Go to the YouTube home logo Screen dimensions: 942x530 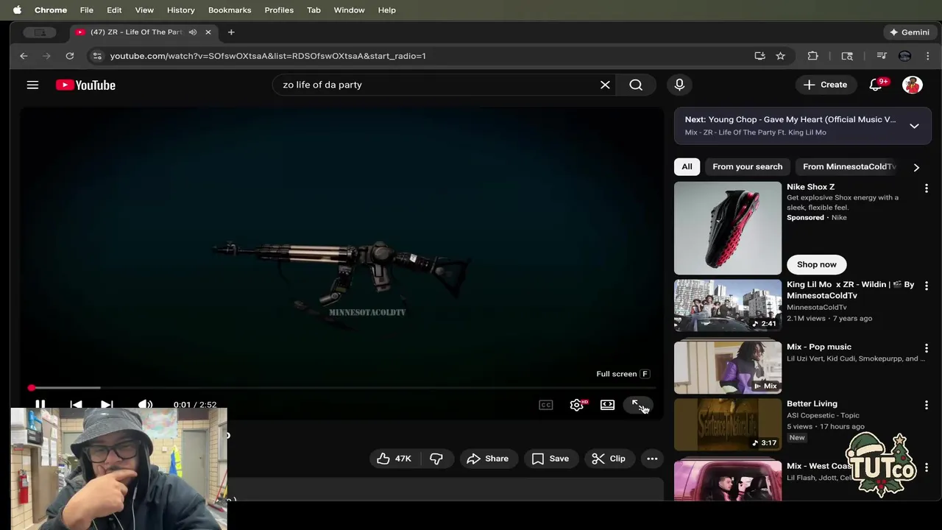(85, 85)
